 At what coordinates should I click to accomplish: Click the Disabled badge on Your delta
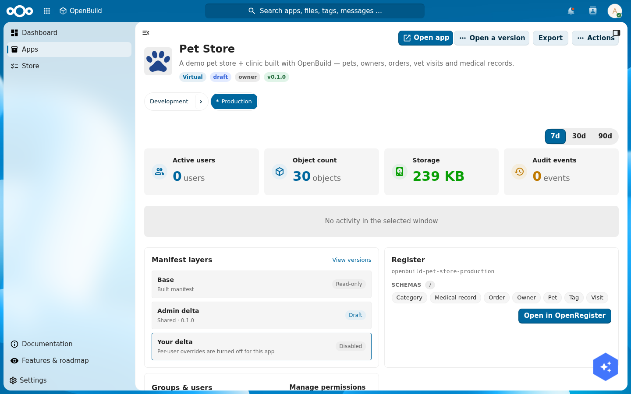pos(351,346)
